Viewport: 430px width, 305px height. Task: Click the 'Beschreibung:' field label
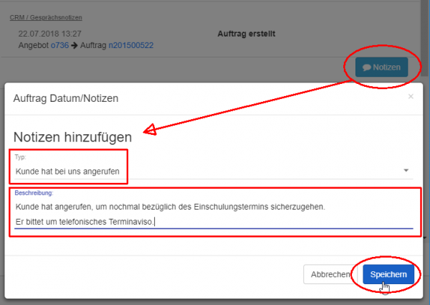tap(34, 193)
